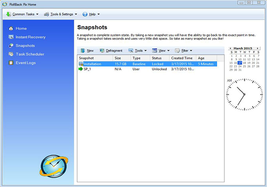267x187 pixels.
Task: Click the snapshot Tools icon
Action: [x=131, y=51]
